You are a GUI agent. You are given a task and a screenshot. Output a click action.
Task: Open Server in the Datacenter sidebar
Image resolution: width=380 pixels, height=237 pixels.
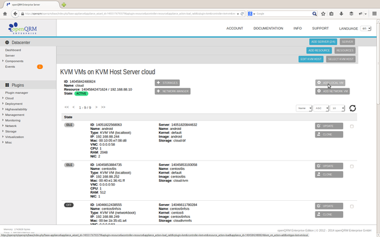pyautogui.click(x=10, y=56)
